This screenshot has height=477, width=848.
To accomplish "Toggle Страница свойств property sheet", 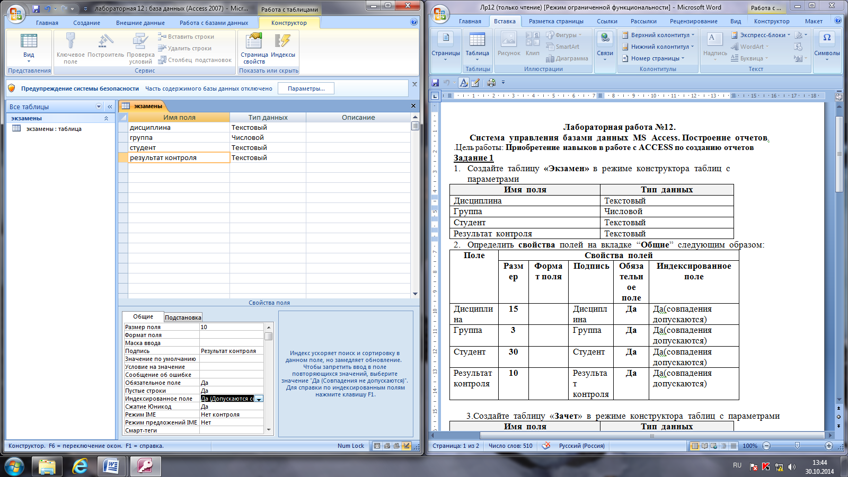I will click(x=254, y=48).
